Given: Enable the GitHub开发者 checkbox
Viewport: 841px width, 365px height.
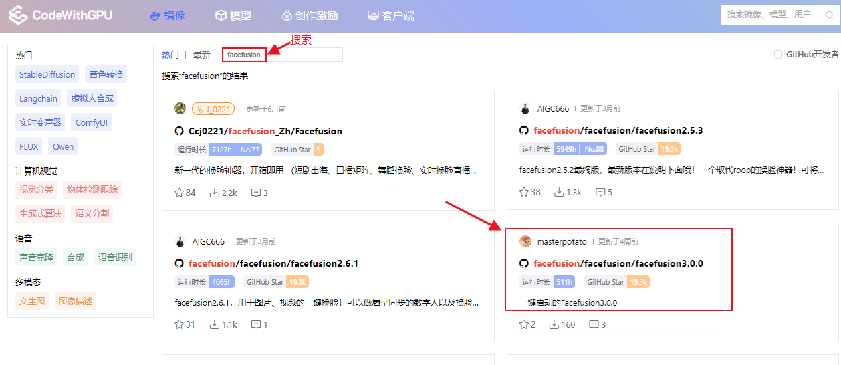Looking at the screenshot, I should [777, 55].
